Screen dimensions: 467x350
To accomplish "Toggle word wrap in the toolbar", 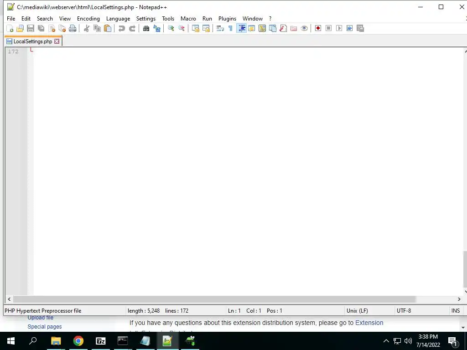I will tap(220, 28).
